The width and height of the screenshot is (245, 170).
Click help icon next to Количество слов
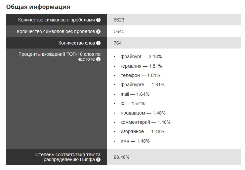point(98,43)
